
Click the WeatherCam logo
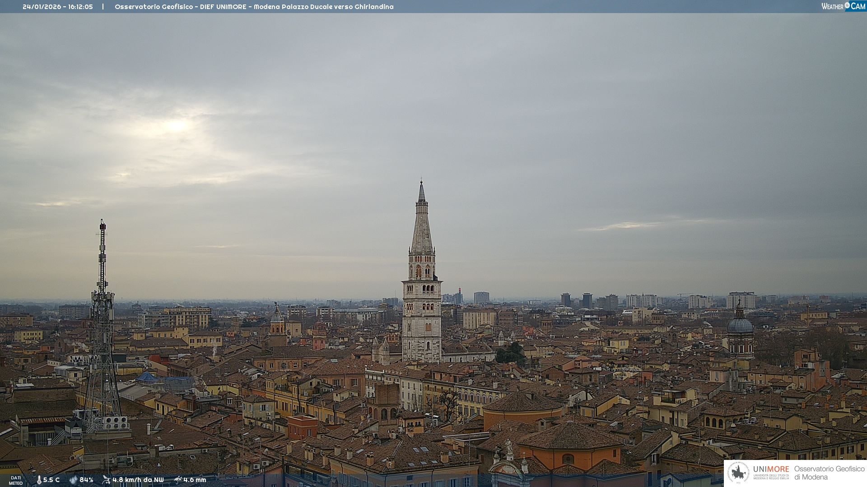(x=843, y=6)
